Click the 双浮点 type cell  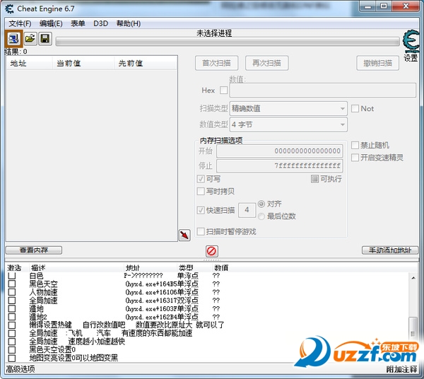[188, 301]
